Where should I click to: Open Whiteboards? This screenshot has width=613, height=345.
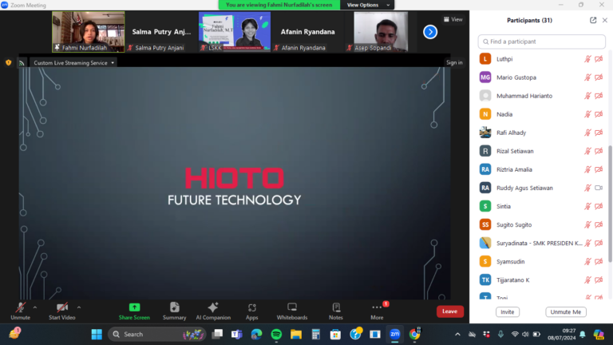click(292, 311)
